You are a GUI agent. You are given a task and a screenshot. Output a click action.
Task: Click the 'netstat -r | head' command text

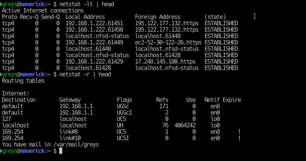coord(85,74)
